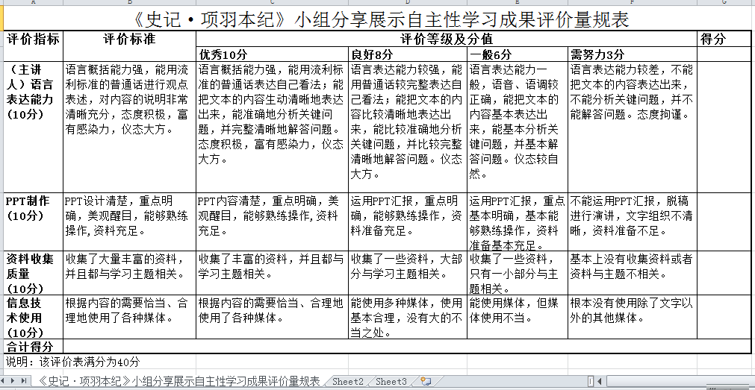The height and width of the screenshot is (390, 755).
Task: Select the 优秀10分 cell
Action: [272, 54]
